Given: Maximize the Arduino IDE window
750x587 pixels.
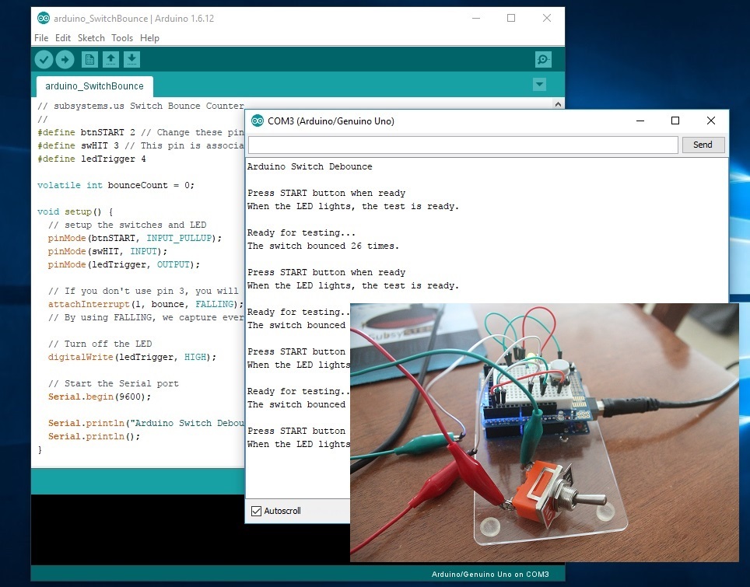Looking at the screenshot, I should pos(511,18).
